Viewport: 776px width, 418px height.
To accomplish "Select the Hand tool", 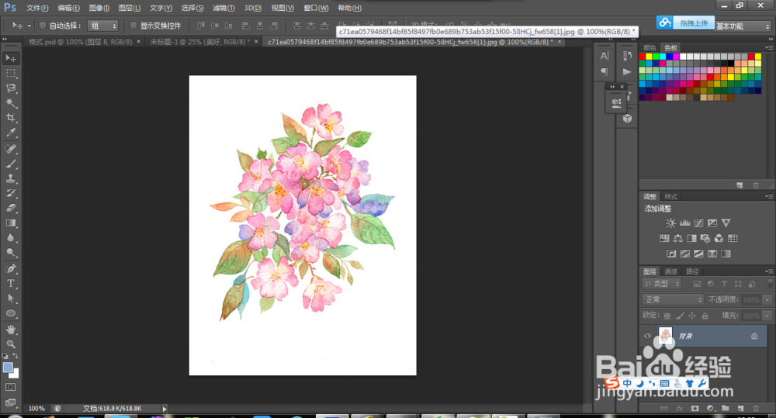I will pos(10,330).
